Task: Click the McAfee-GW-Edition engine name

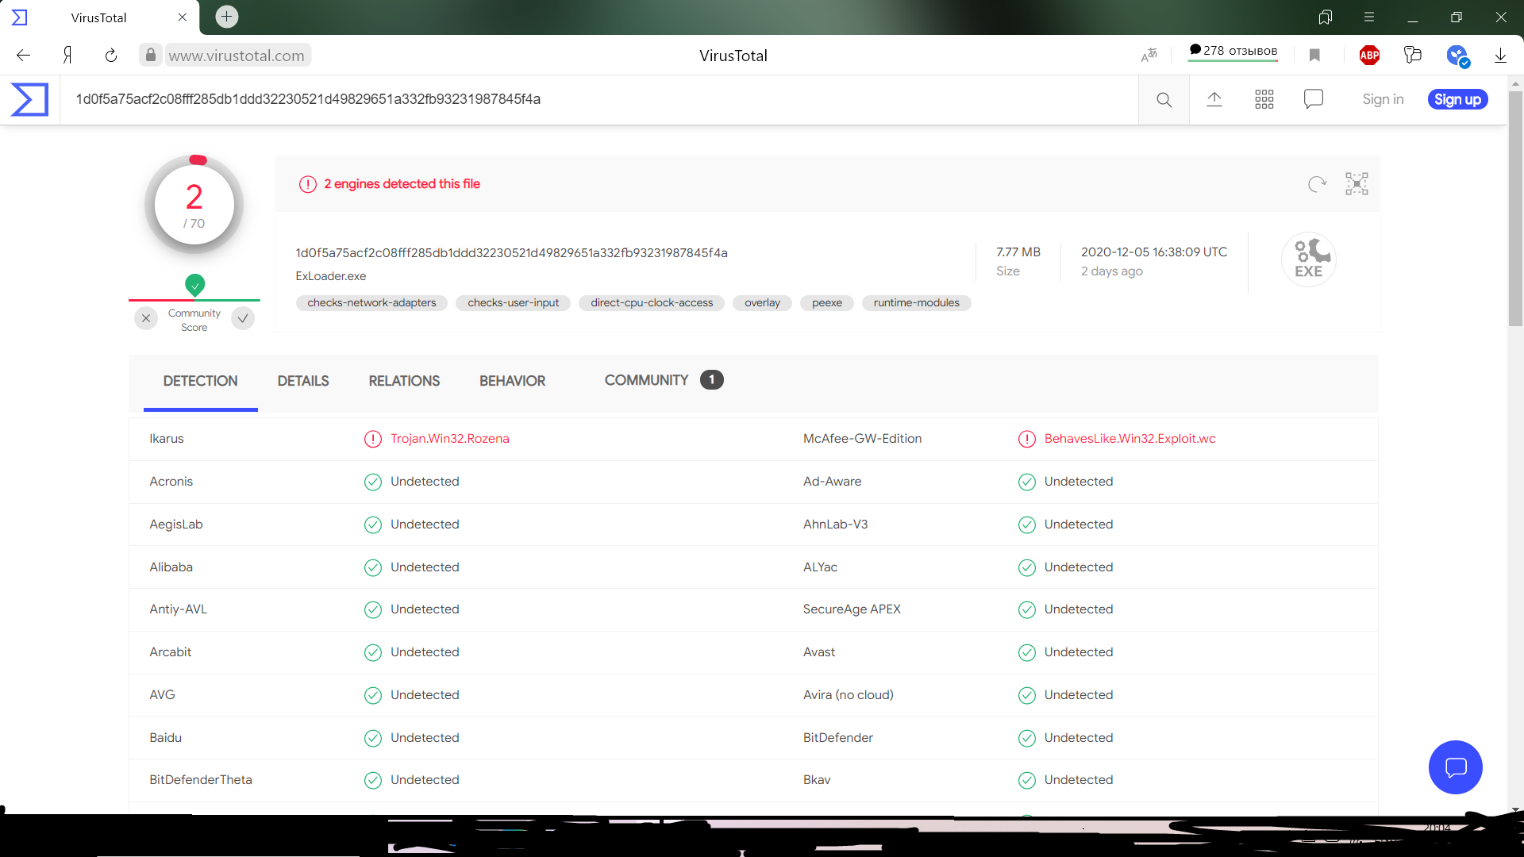Action: point(862,439)
